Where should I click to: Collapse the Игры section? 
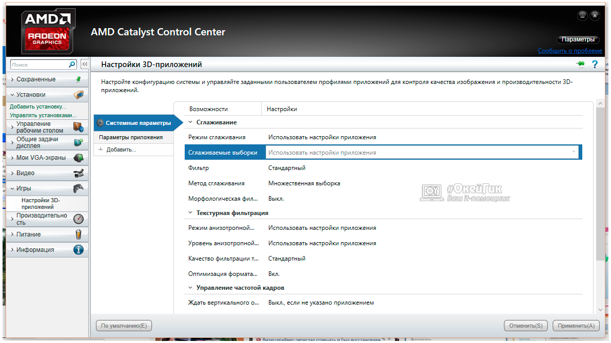tap(12, 188)
